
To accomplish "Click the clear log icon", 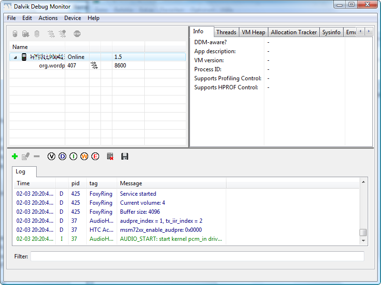I will point(110,156).
